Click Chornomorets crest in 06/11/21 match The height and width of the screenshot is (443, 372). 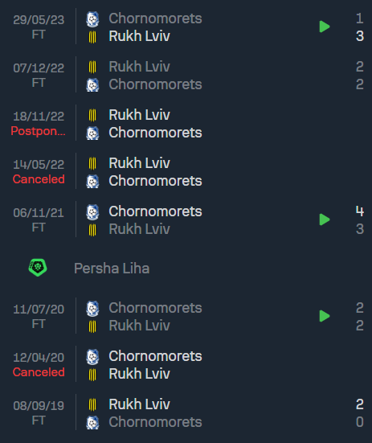[92, 212]
